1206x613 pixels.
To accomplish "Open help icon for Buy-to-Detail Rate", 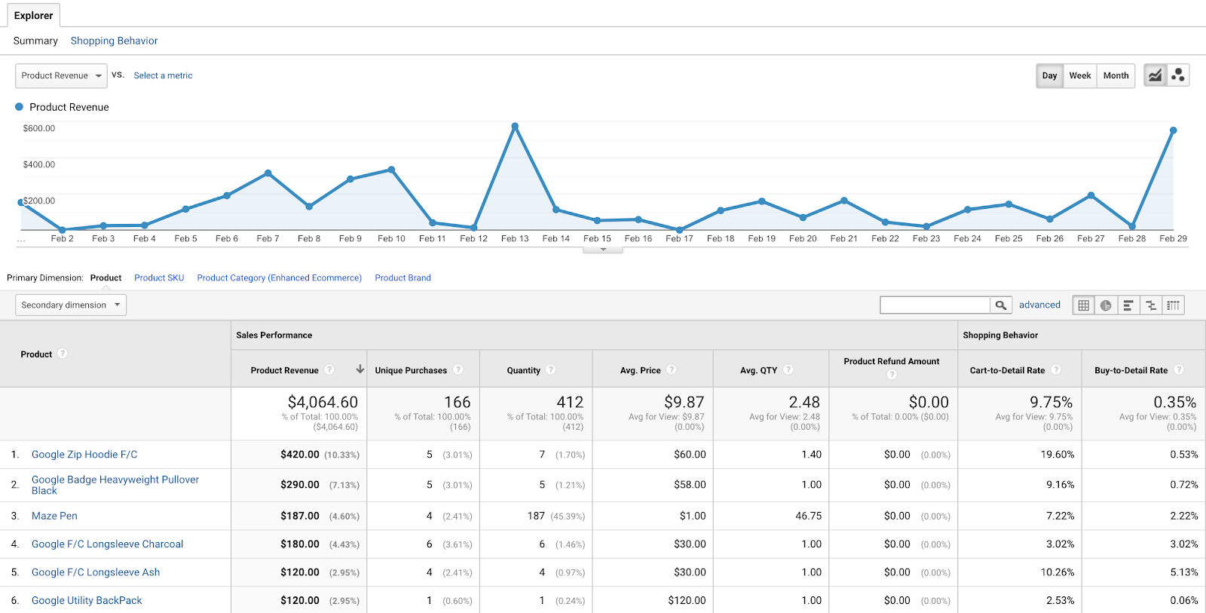I will 1179,369.
